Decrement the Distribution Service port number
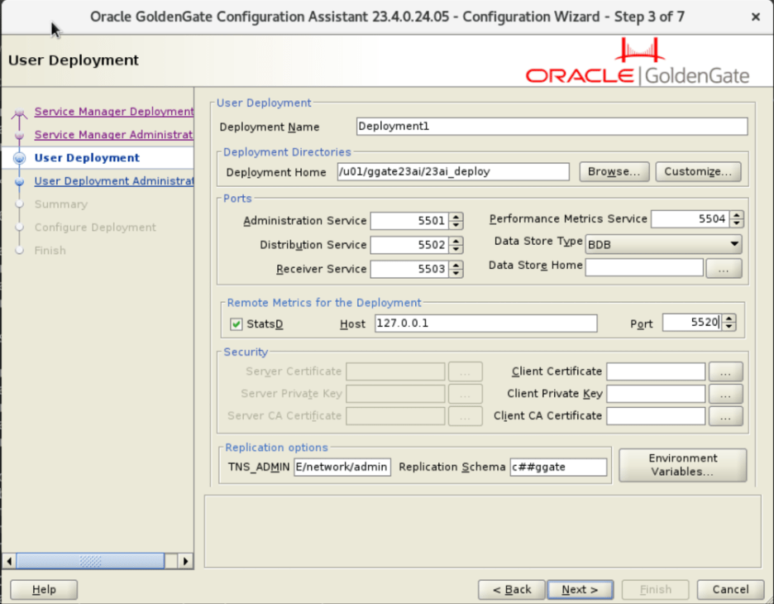Screen dimensions: 774x604 pyautogui.click(x=456, y=249)
